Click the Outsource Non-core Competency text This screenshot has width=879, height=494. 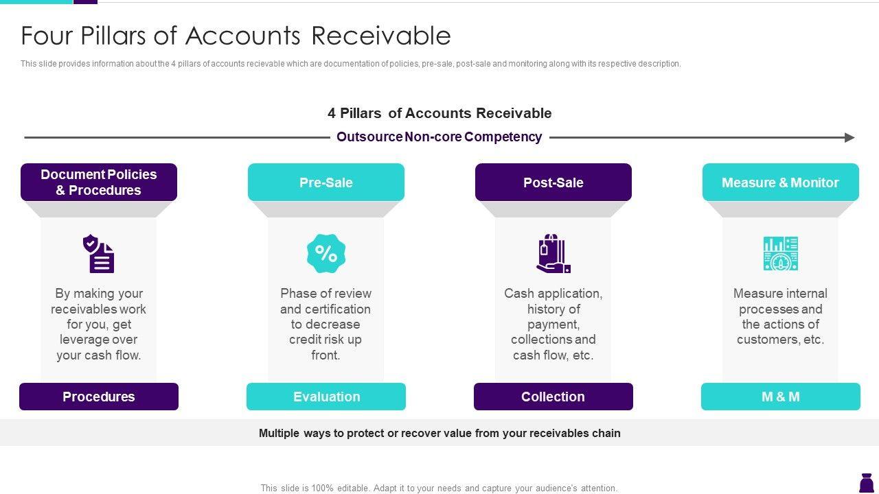click(439, 137)
